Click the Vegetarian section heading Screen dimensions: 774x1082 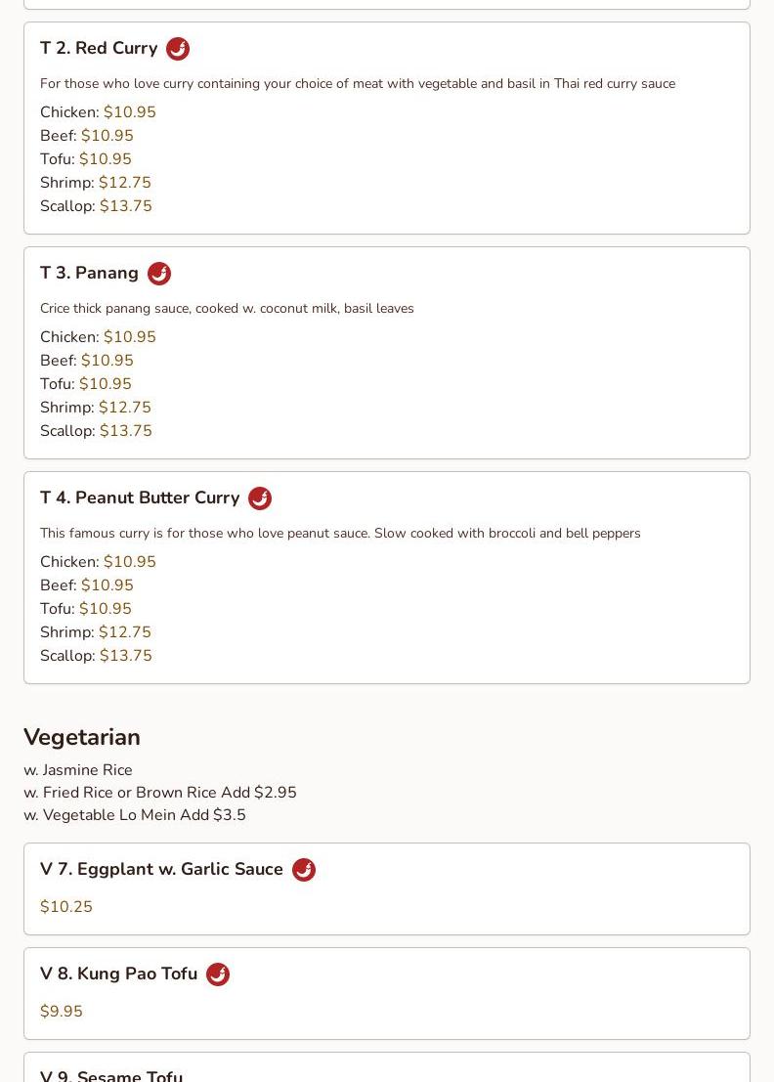click(x=82, y=737)
